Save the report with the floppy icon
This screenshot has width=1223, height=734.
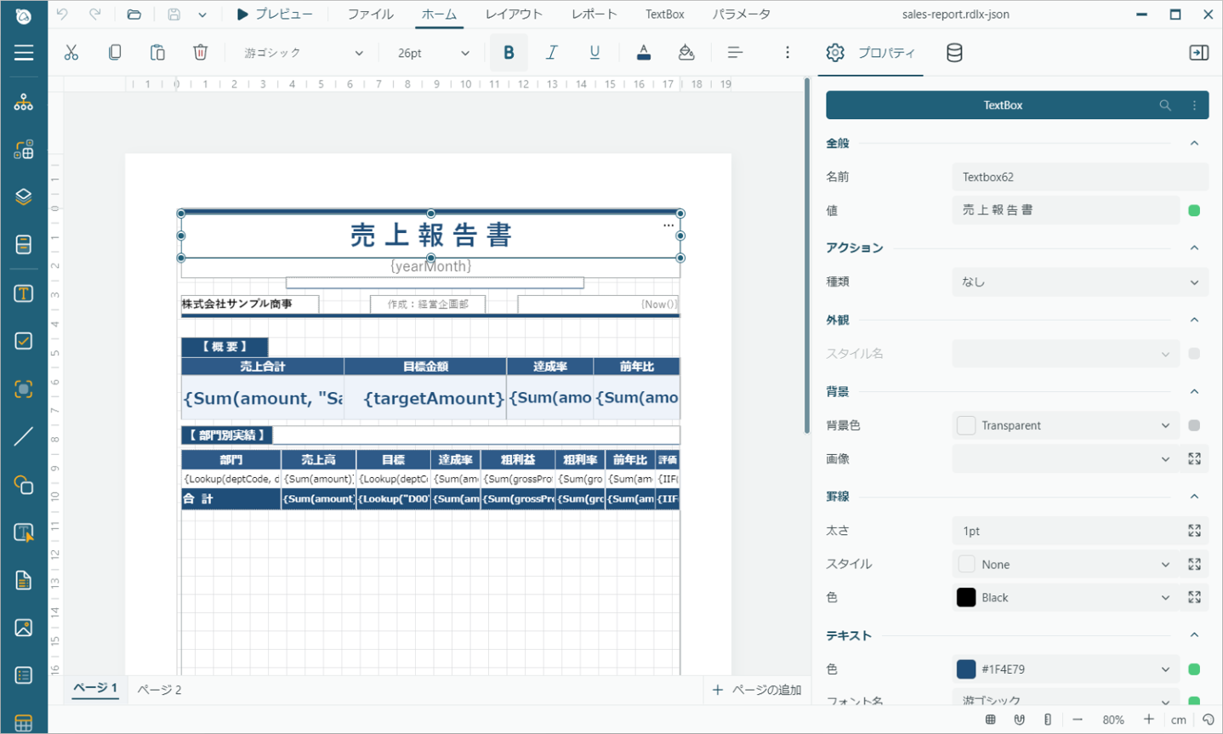[173, 14]
